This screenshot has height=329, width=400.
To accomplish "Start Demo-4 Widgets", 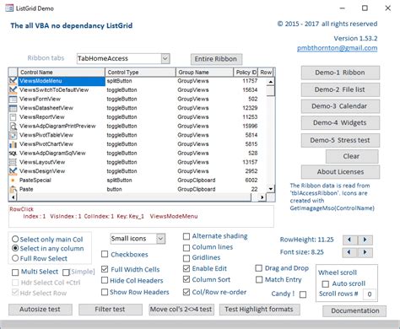I will tap(340, 123).
